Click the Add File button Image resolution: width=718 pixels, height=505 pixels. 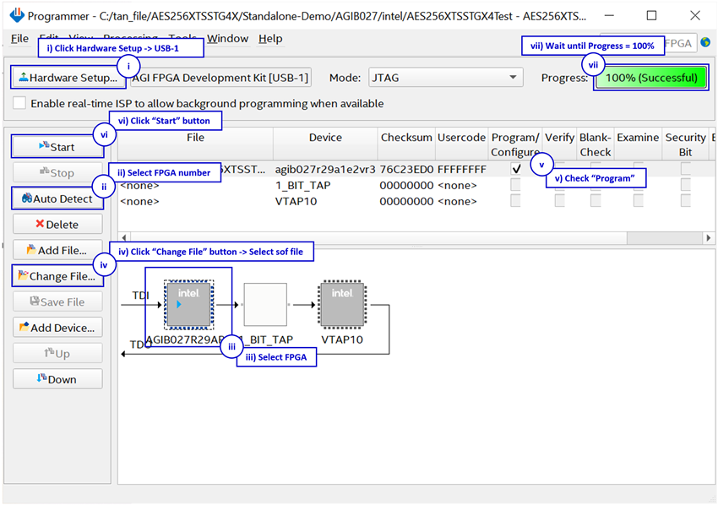(57, 250)
